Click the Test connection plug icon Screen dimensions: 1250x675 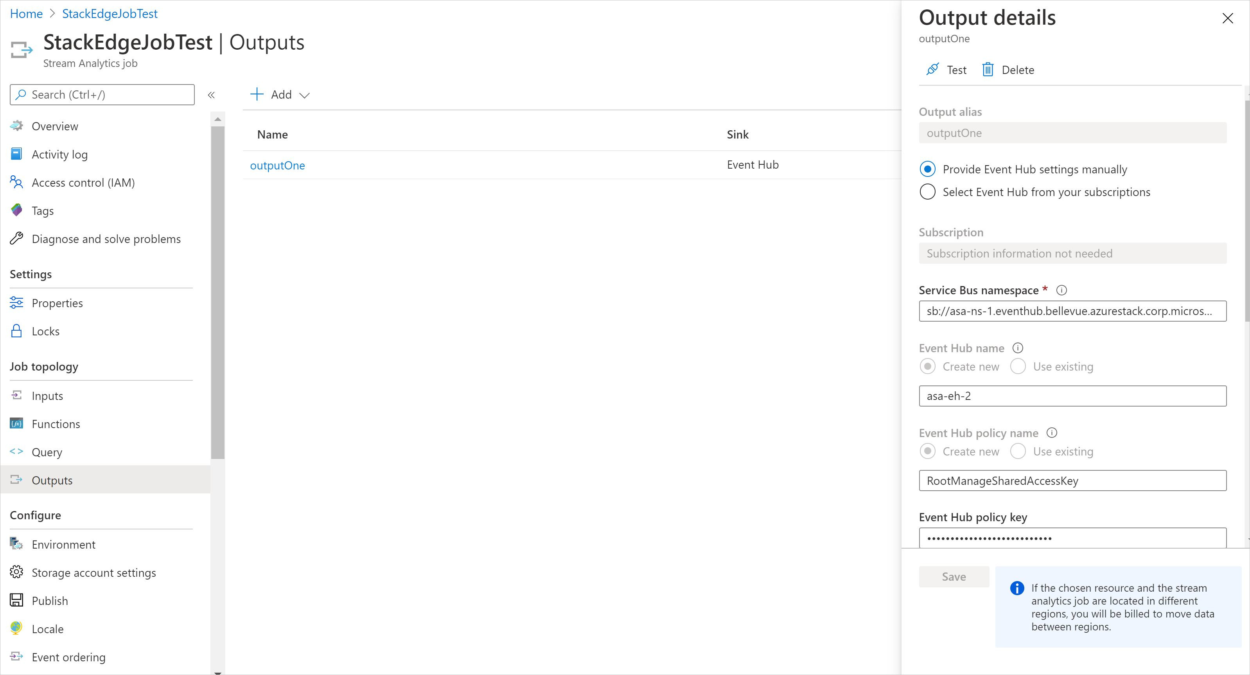[x=932, y=69]
